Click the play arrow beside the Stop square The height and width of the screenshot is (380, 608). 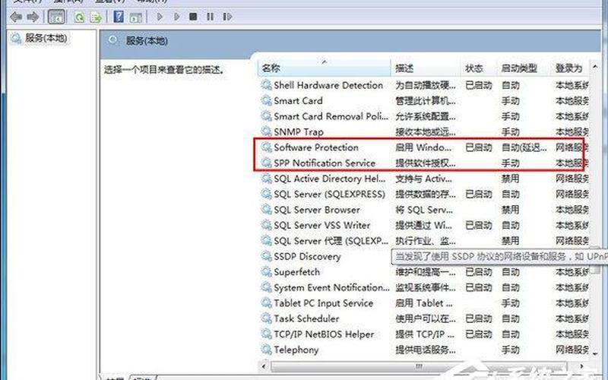(x=176, y=17)
